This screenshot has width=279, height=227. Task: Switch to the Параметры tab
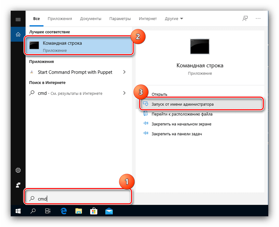pos(120,19)
